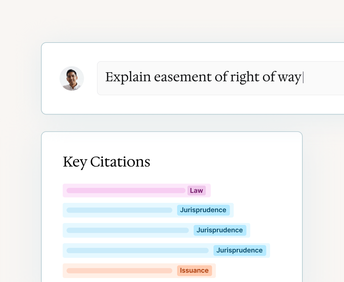Select the third Jurisprudence tag
This screenshot has height=282, width=344.
pos(240,250)
